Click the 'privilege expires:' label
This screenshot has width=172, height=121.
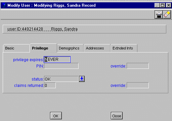pos(28,60)
